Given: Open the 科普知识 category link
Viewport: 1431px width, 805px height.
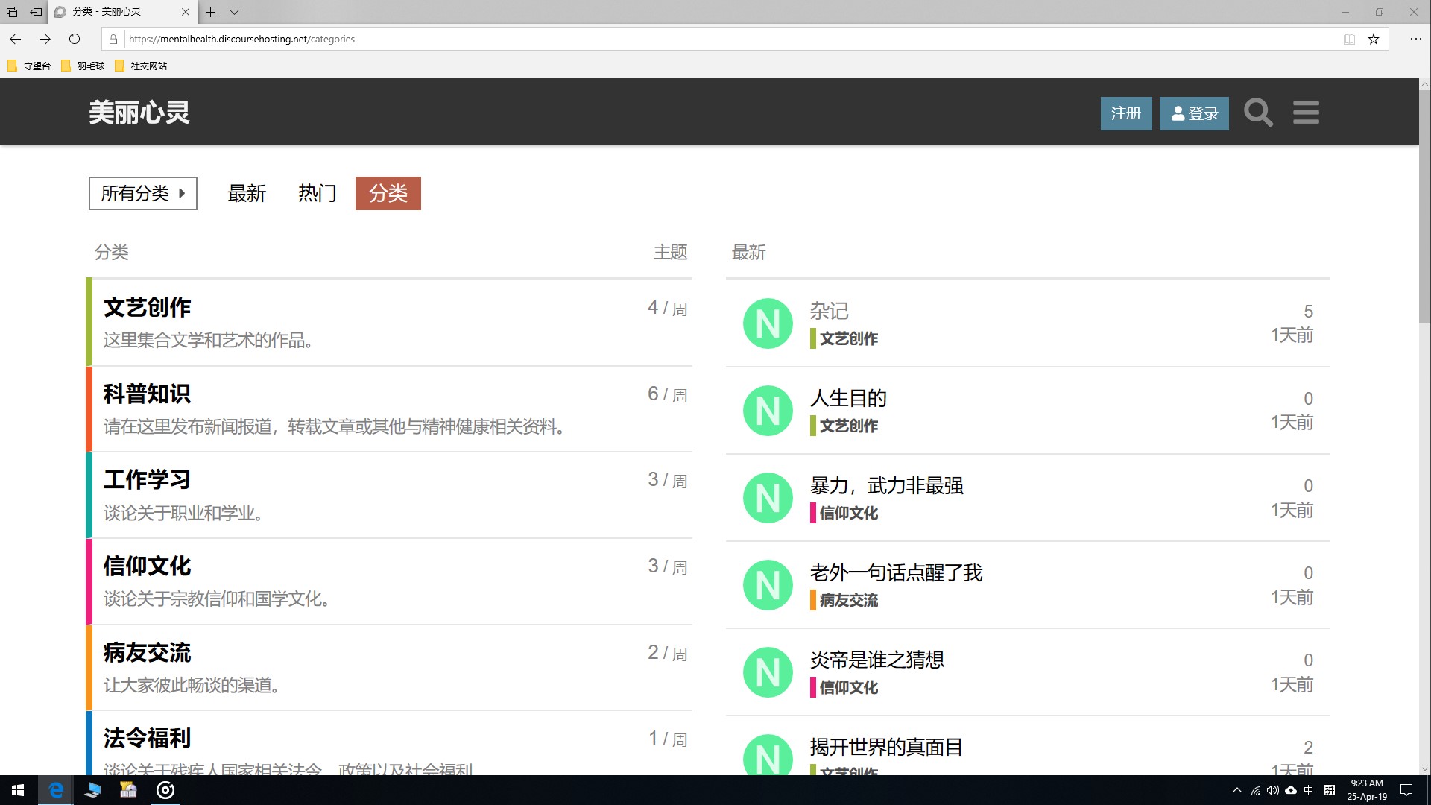Looking at the screenshot, I should pyautogui.click(x=147, y=394).
